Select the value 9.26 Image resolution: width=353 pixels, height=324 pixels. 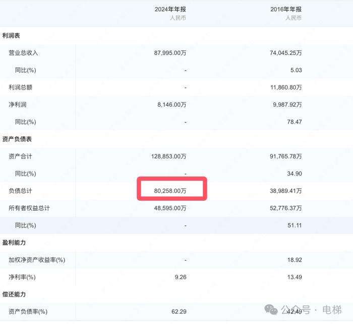tap(181, 277)
